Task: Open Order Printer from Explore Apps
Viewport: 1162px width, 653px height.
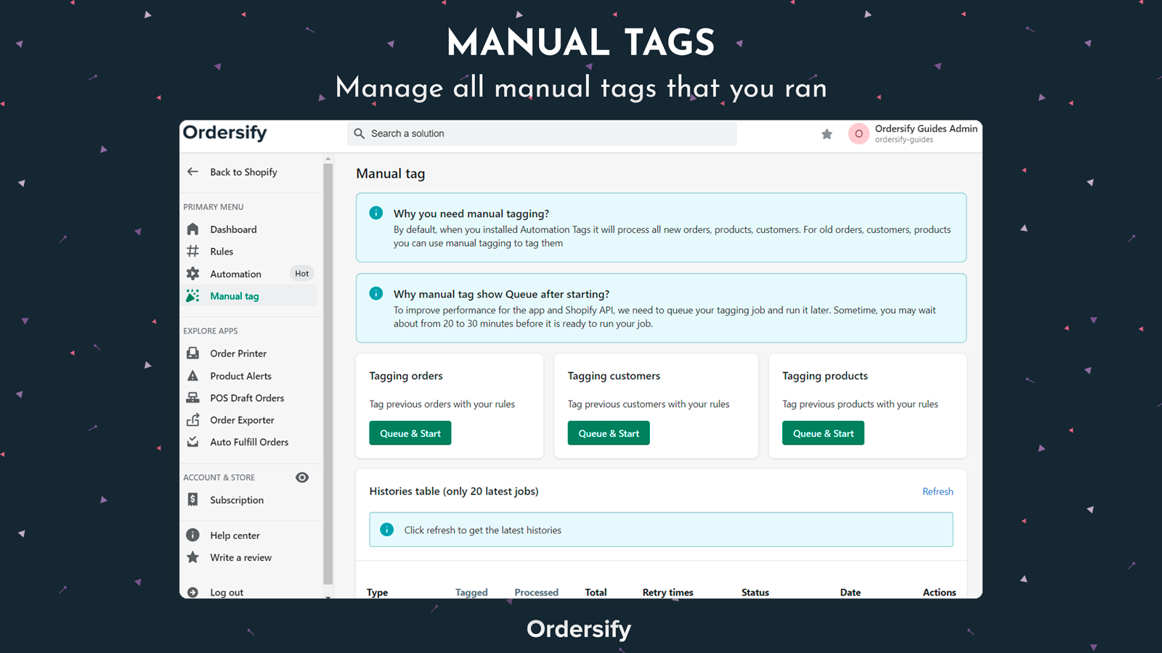Action: (237, 353)
